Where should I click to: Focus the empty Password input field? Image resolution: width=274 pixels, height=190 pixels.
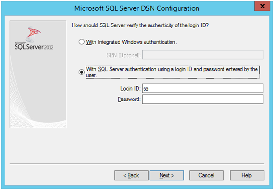click(203, 99)
